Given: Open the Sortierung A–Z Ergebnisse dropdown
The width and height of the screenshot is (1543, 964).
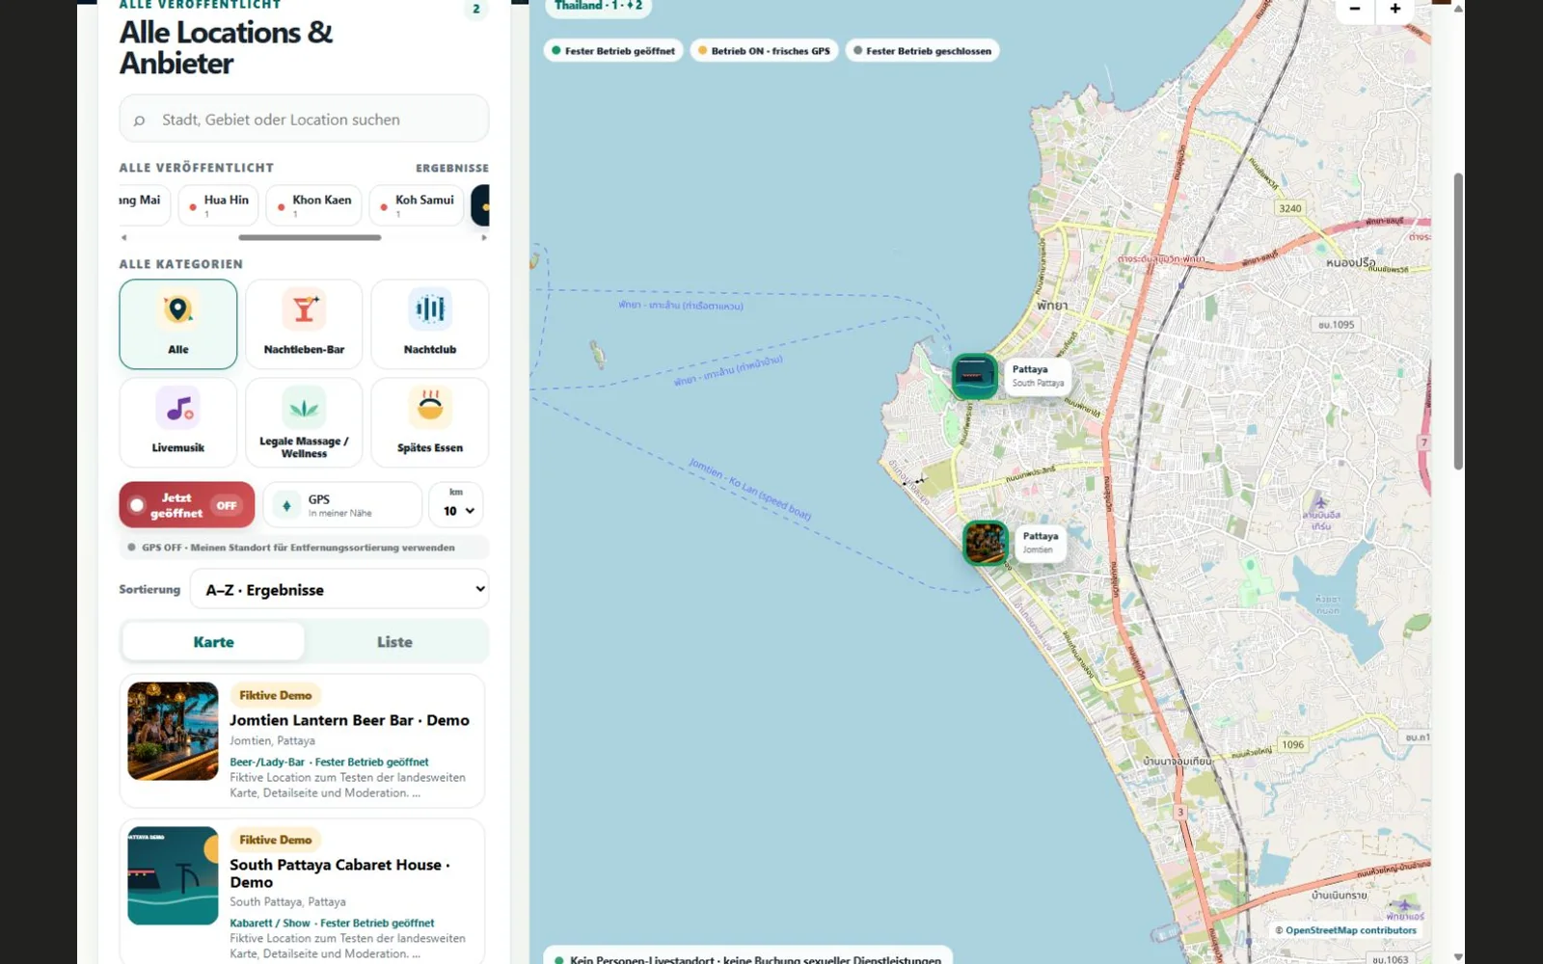Looking at the screenshot, I should [339, 589].
